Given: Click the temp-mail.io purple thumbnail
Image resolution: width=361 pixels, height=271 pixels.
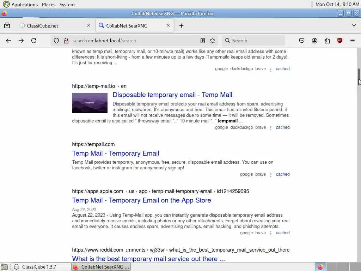Looking at the screenshot, I should 90,103.
